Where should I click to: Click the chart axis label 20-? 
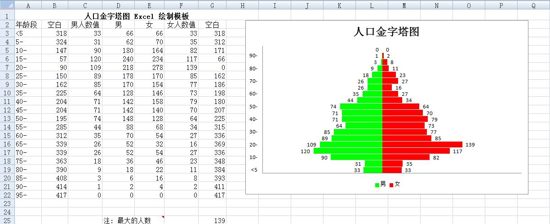point(253,145)
